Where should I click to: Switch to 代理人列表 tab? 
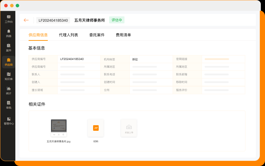68,35
